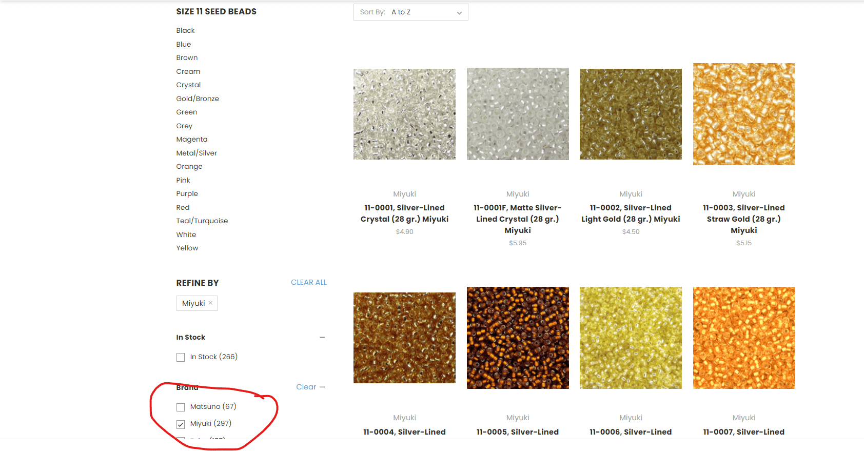
Task: Select the Cream color category
Action: [188, 71]
